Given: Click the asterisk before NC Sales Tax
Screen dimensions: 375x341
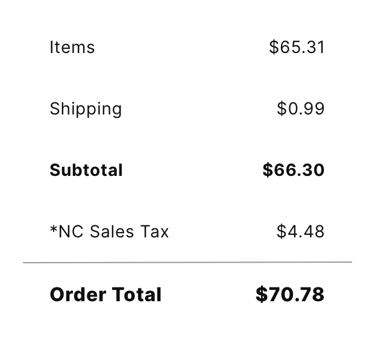Looking at the screenshot, I should [x=54, y=229].
